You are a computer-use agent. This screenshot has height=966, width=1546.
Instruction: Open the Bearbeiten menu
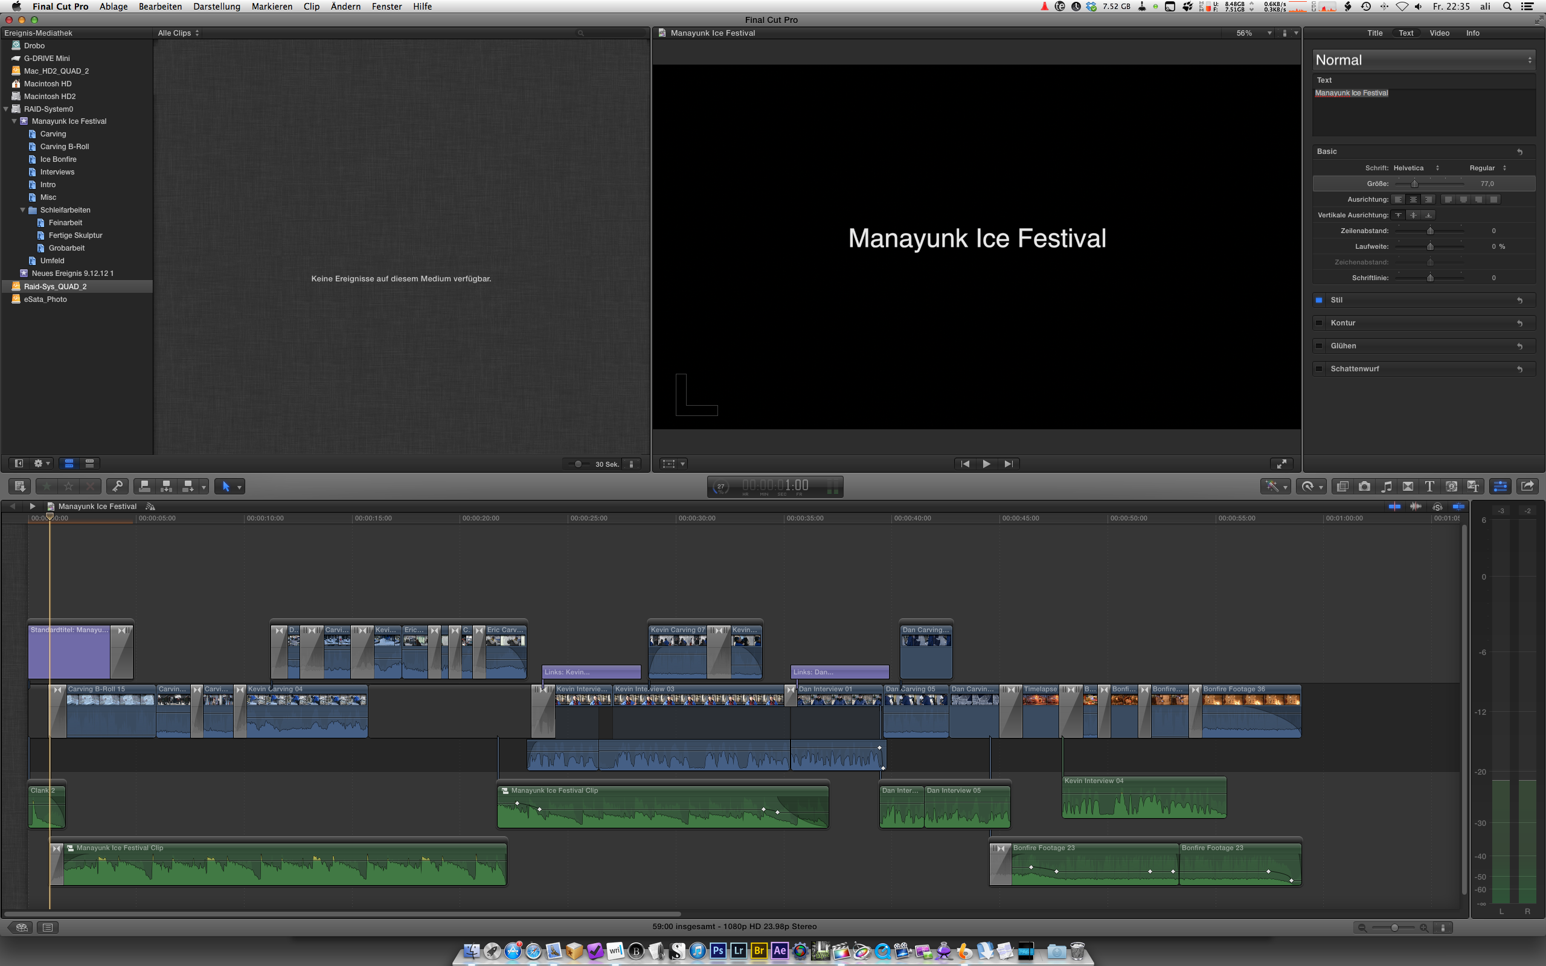[161, 7]
